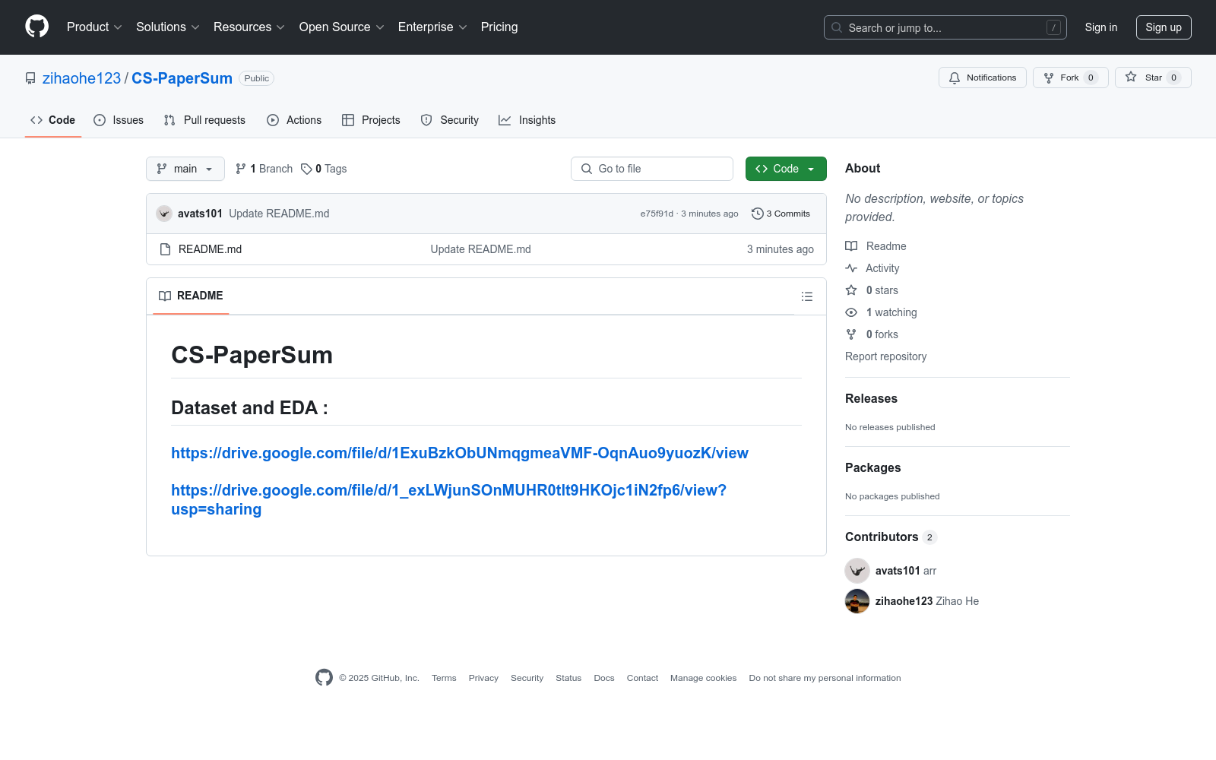Click Do not share my personal information
Screen dimensions: 1216x760
(825, 678)
